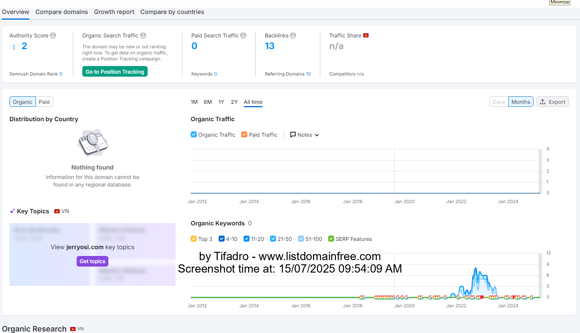Click VN flag beside Organic Research heading
The width and height of the screenshot is (580, 333).
(x=73, y=329)
